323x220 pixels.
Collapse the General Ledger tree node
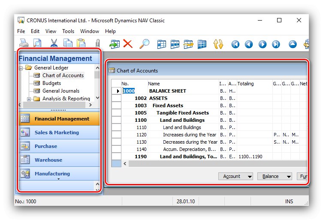[x=21, y=68]
